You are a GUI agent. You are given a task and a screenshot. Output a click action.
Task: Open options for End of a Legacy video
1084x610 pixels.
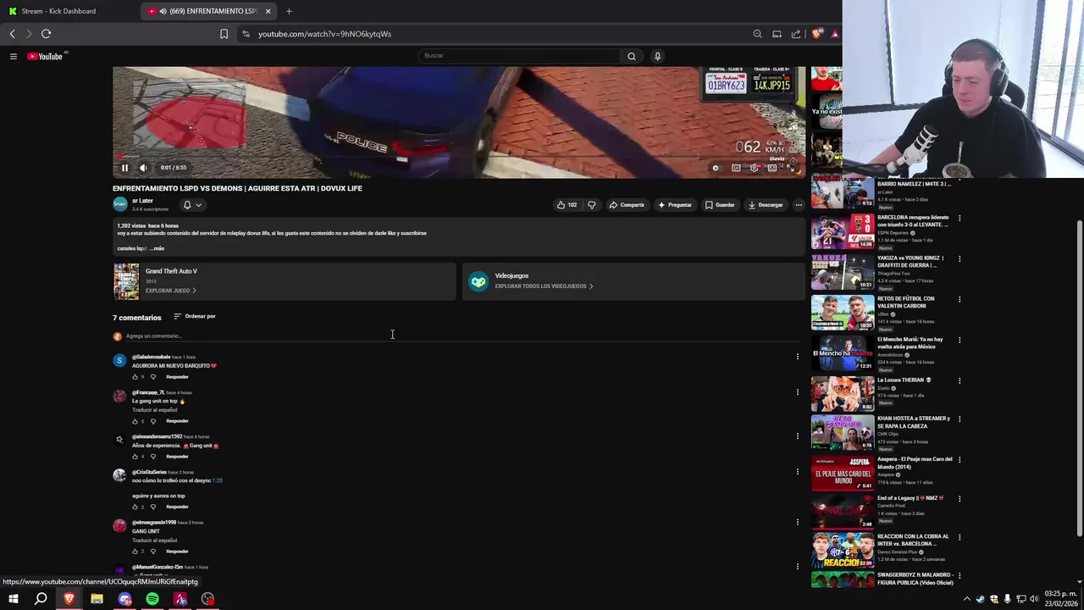coord(960,498)
